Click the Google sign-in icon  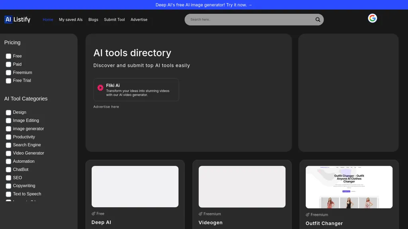(x=372, y=18)
